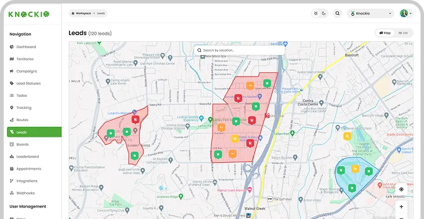Click the Tracking pin icon in sidebar
424x219 pixels.
coord(12,108)
